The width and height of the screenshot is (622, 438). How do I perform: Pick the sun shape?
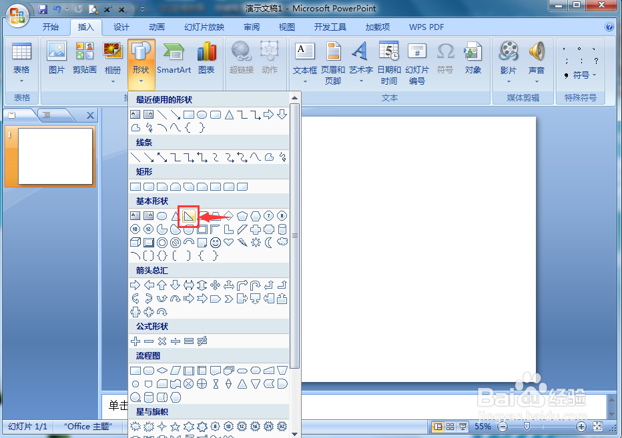(256, 242)
